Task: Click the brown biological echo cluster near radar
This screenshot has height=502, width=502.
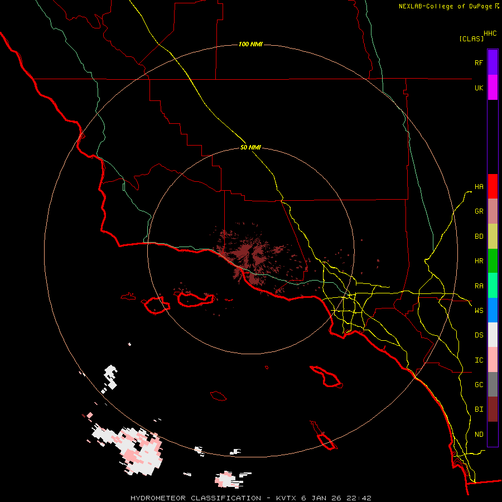Action: 252,256
